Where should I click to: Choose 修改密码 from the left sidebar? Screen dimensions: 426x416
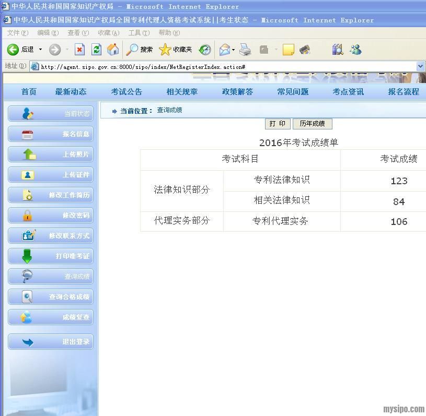[51, 215]
